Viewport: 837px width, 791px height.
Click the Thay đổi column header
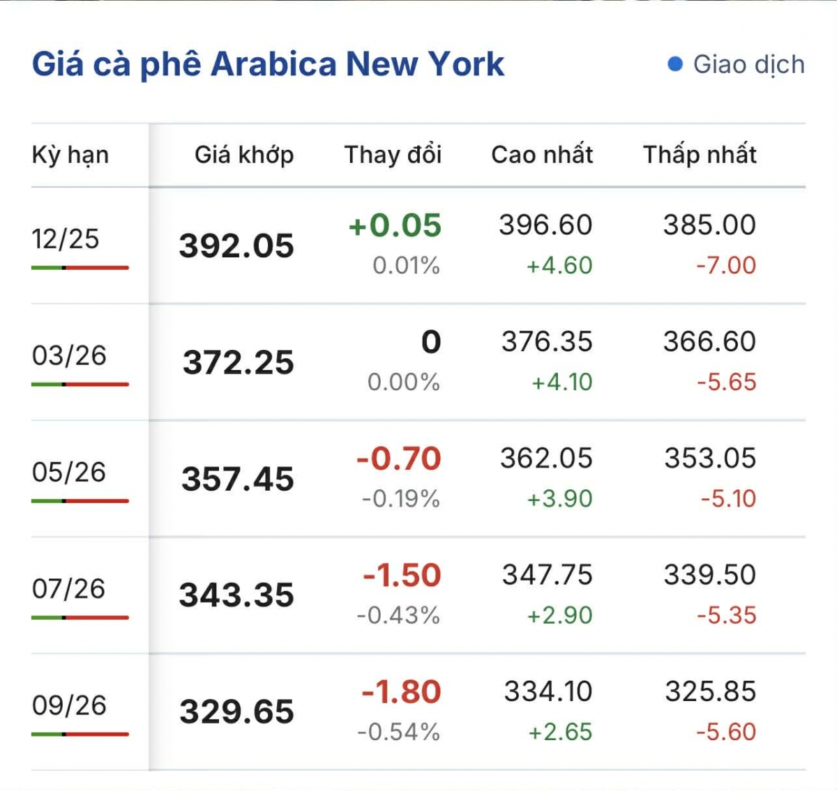(393, 155)
